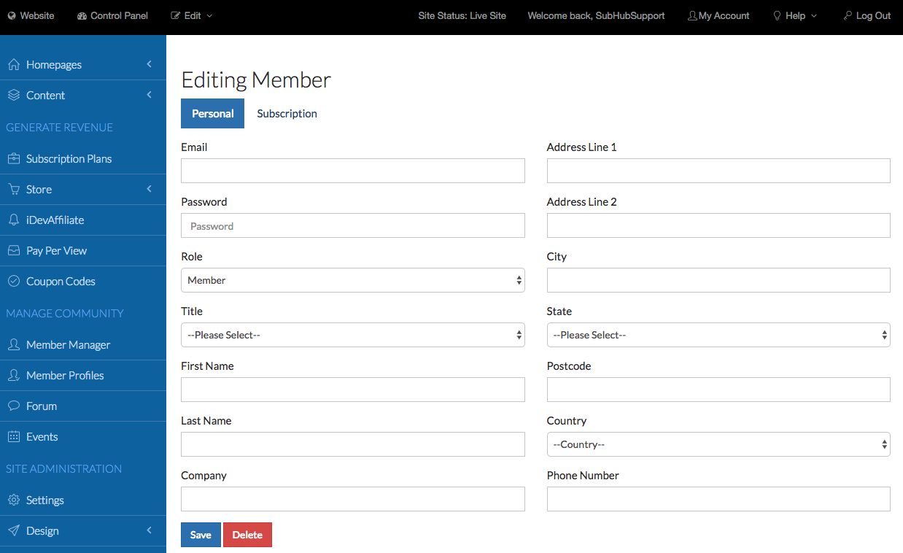Screen dimensions: 903x553
Task: Click the Welcome back, SubHubSupport text
Action: click(x=596, y=15)
